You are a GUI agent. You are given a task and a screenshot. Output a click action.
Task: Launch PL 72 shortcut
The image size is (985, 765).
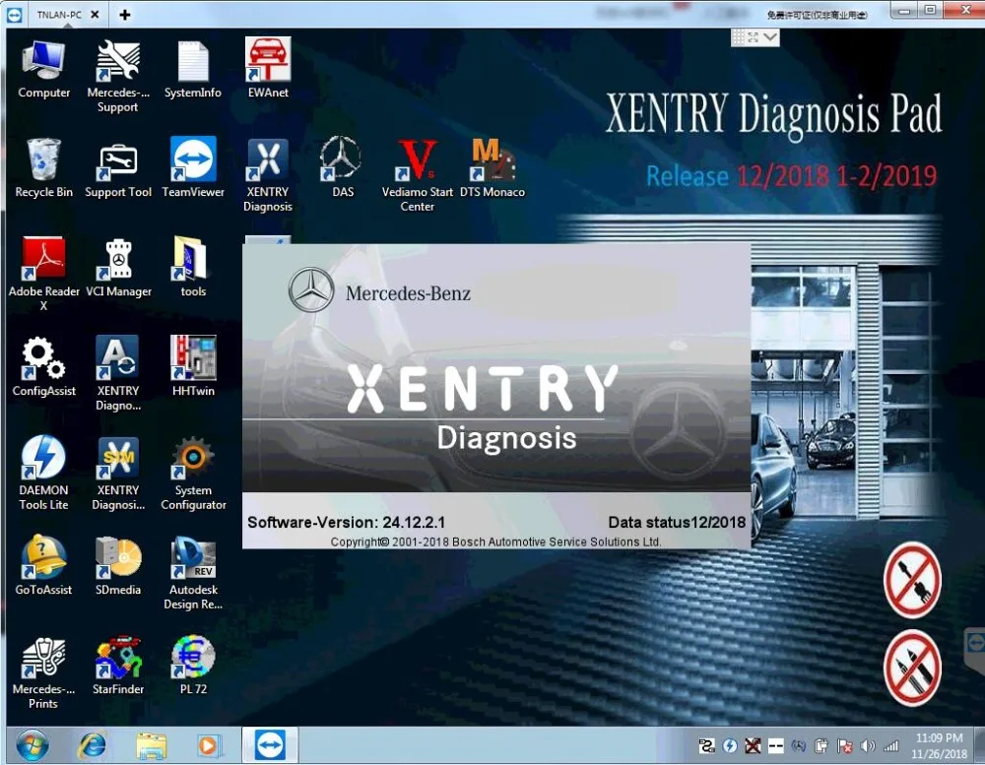[x=193, y=666]
